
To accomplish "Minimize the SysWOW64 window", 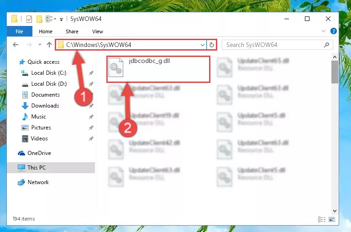I will pyautogui.click(x=287, y=19).
